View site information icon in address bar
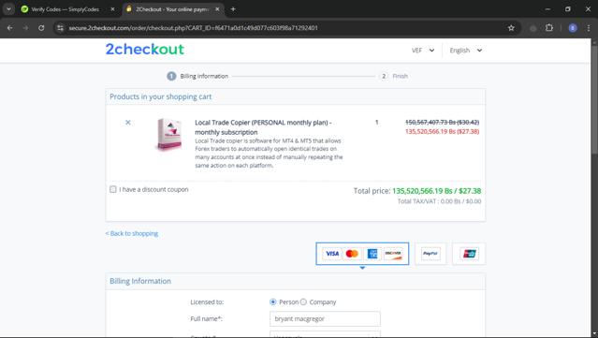598x338 pixels. [x=60, y=28]
